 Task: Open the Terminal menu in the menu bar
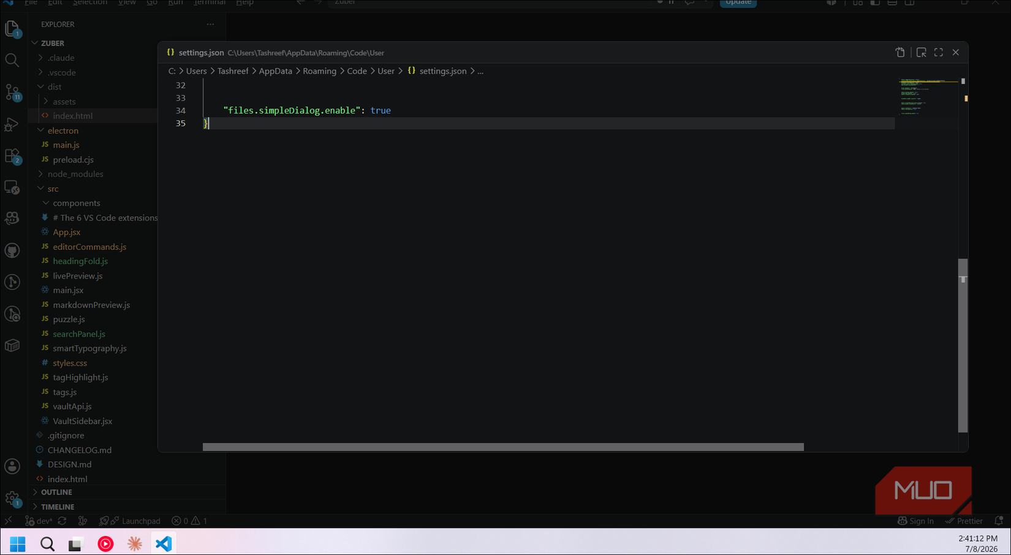pyautogui.click(x=210, y=3)
